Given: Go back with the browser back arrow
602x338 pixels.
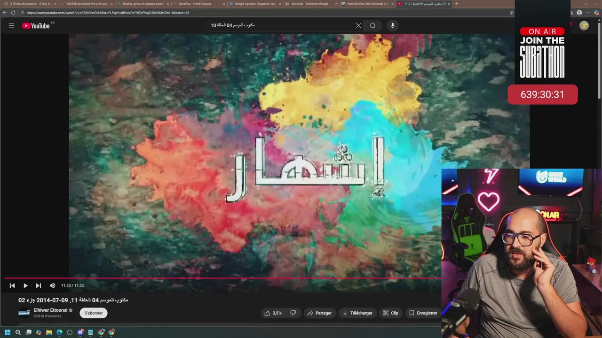Looking at the screenshot, I should pyautogui.click(x=5, y=13).
